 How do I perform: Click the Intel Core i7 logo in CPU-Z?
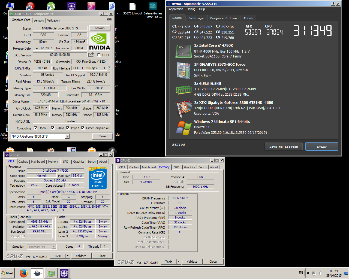tap(98, 178)
